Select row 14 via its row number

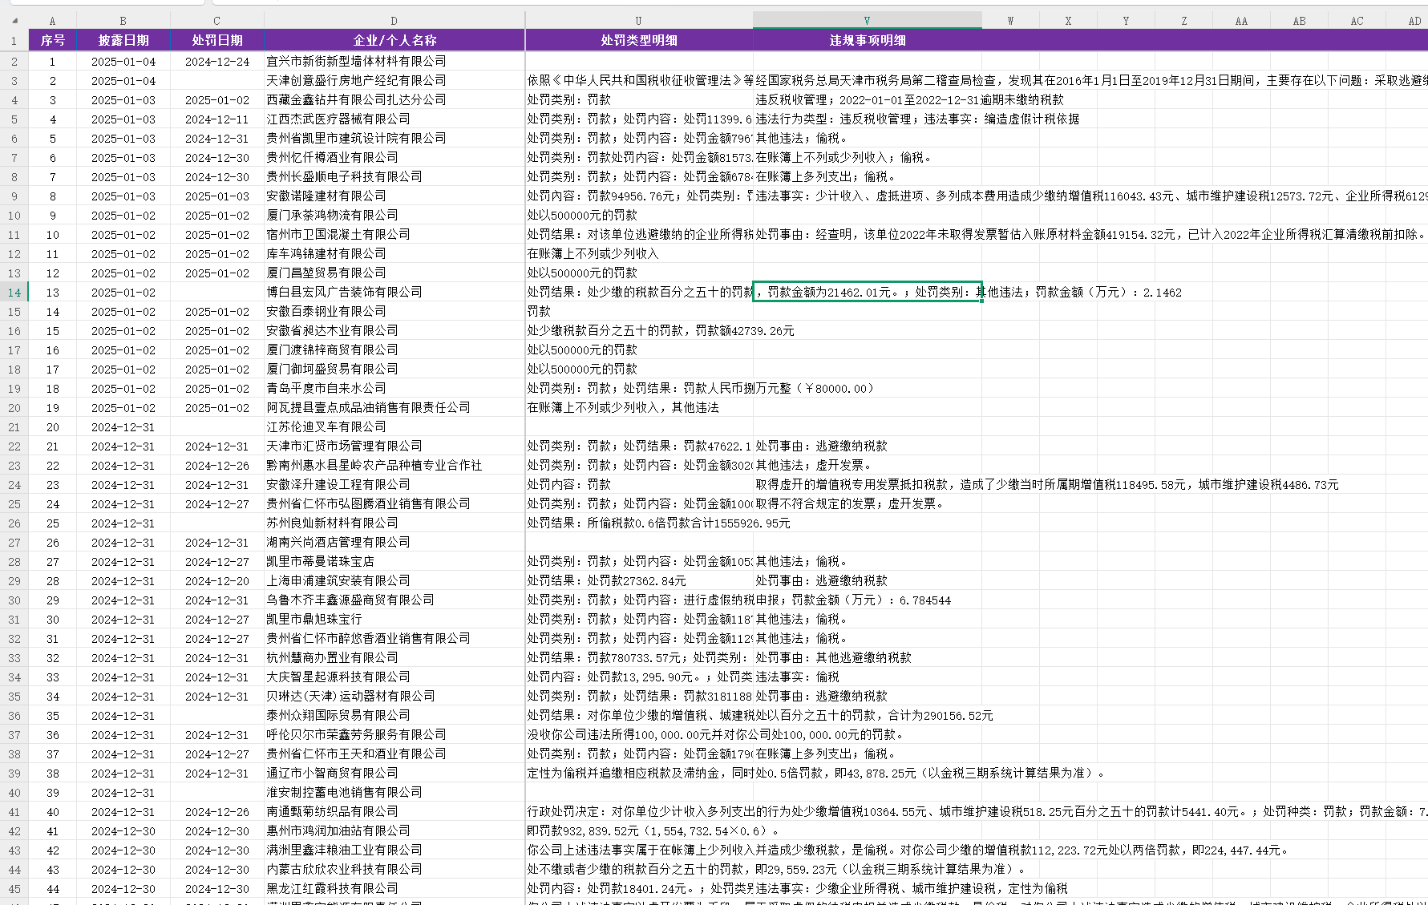pos(14,293)
